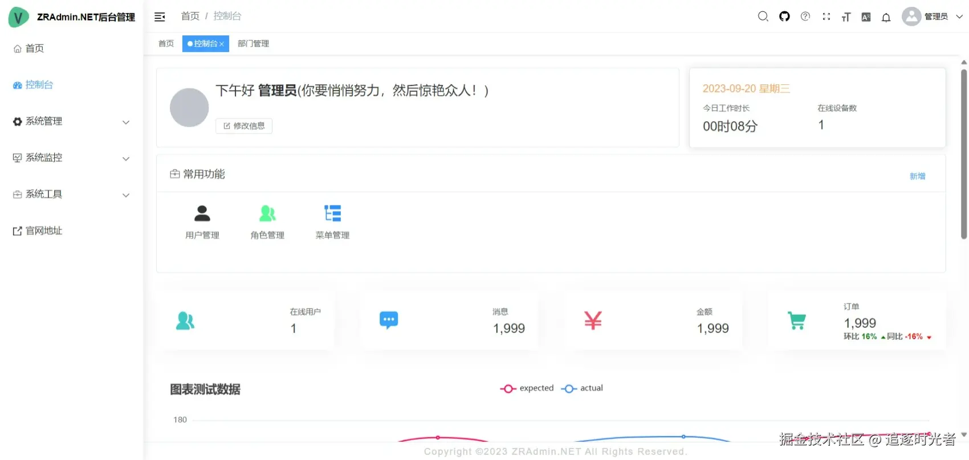Click the 控制台 breadcrumb text
The height and width of the screenshot is (460, 969).
tap(227, 16)
